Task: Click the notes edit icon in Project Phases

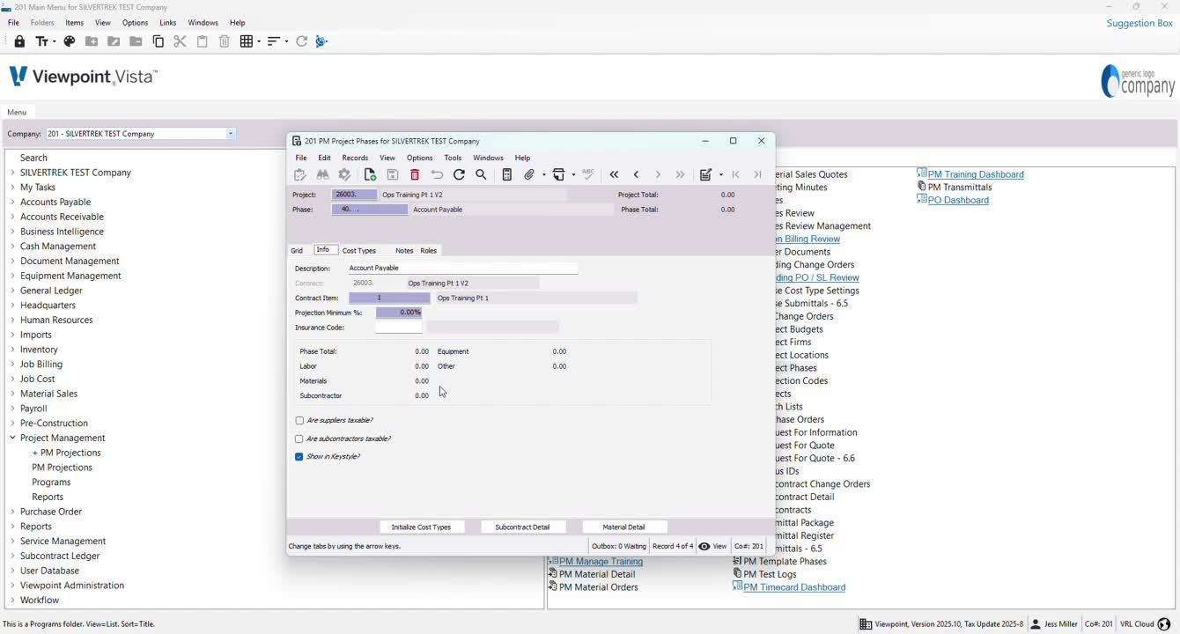Action: pyautogui.click(x=705, y=174)
